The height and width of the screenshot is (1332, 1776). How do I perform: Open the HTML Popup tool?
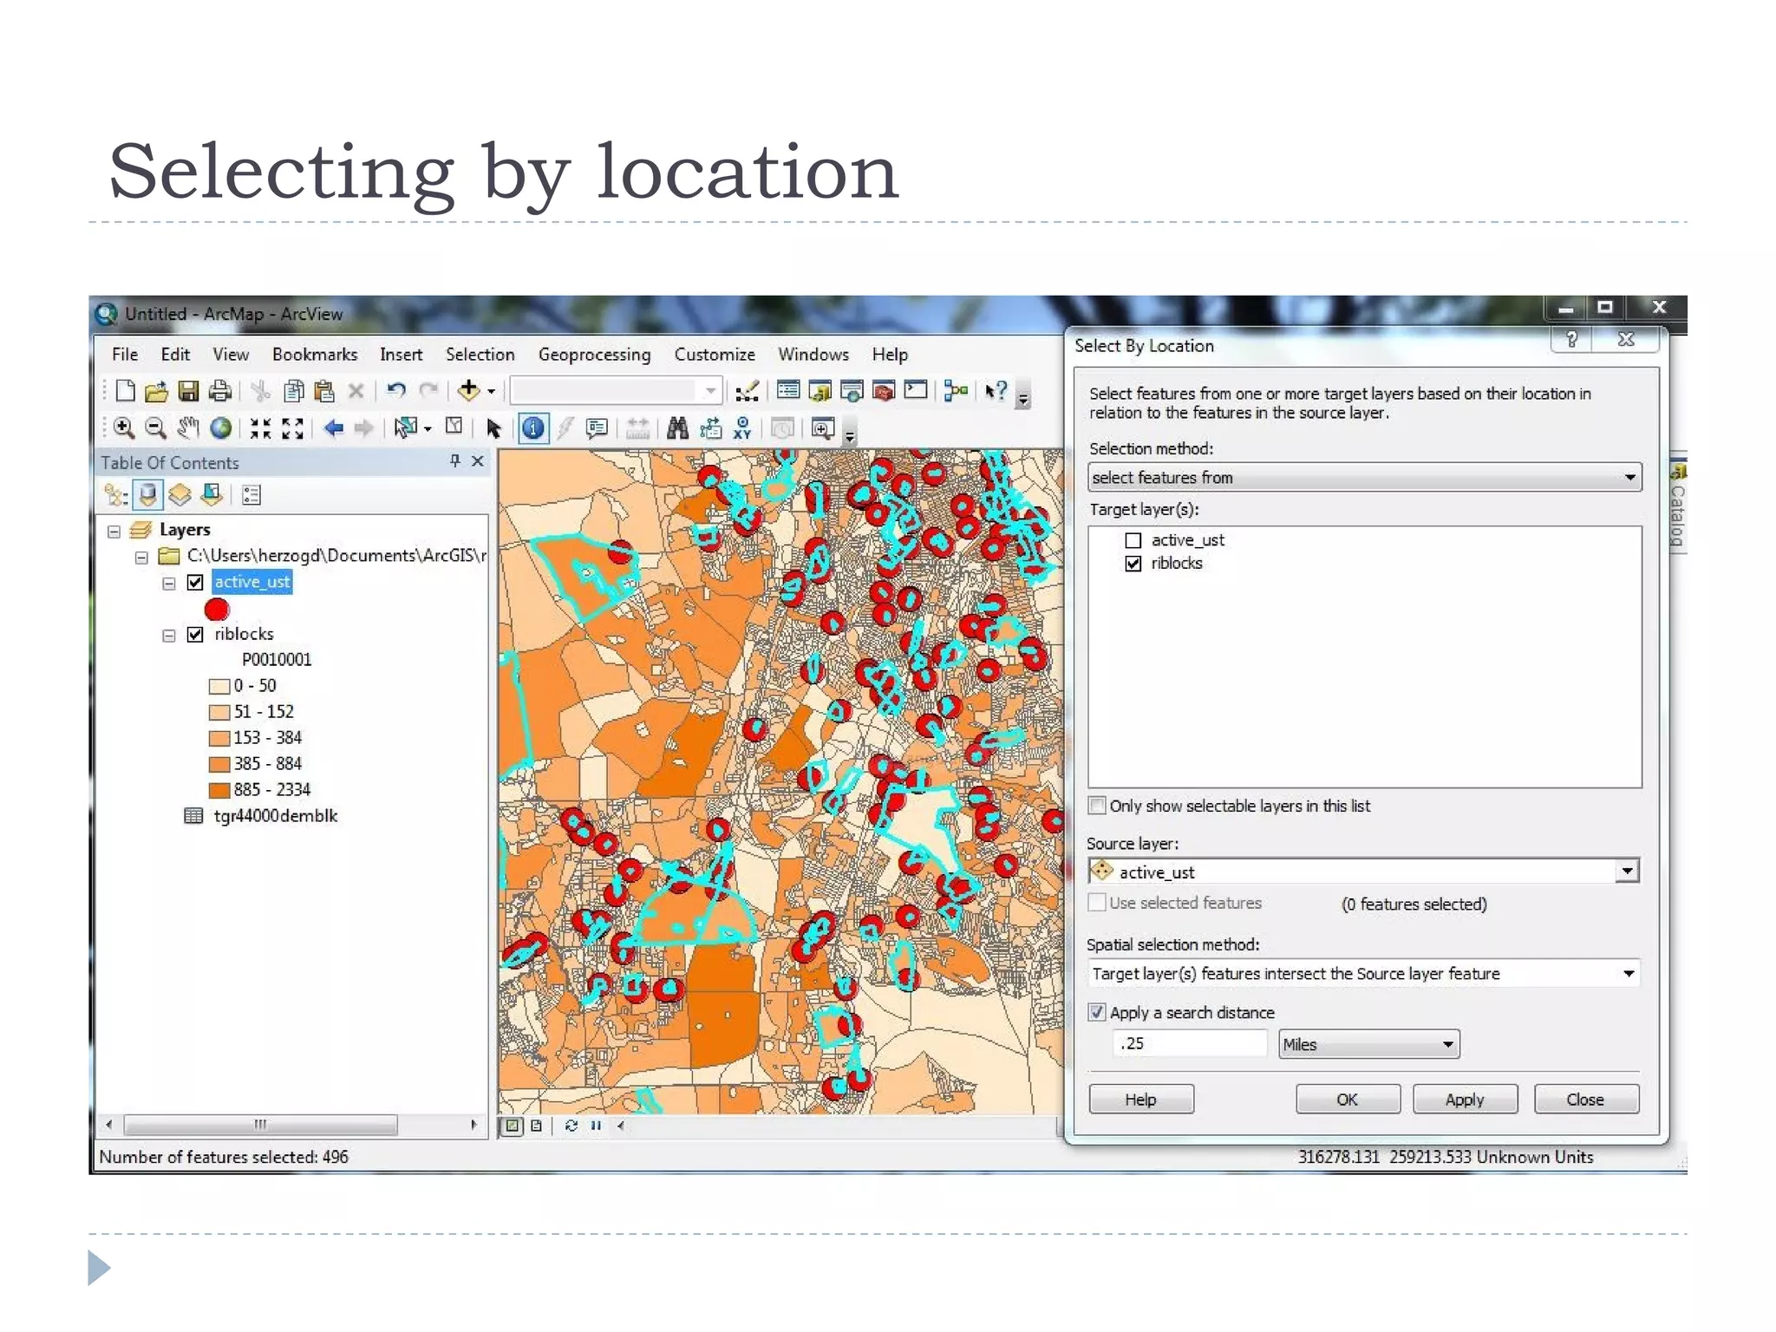[x=597, y=428]
